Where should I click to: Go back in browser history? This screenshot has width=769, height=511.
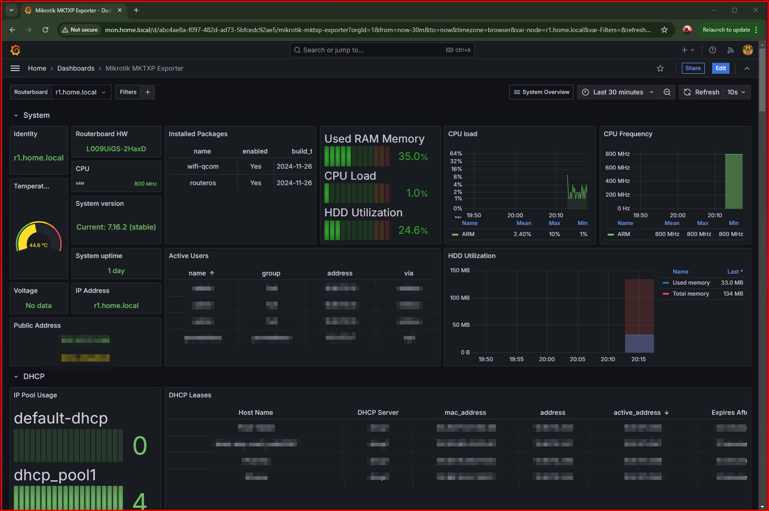tap(12, 30)
